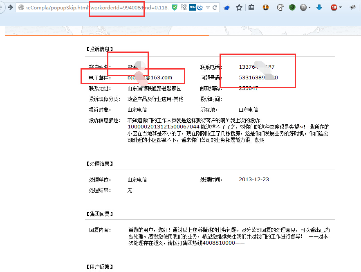Click the IBM icon in address bar
This screenshot has height=272, width=361.
pyautogui.click(x=192, y=7)
